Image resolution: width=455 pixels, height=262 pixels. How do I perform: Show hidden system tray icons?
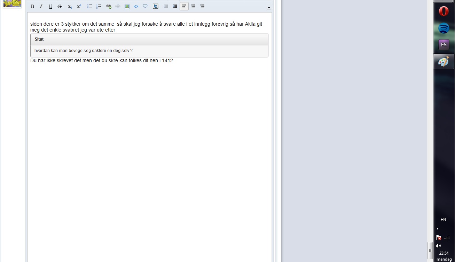pos(438,229)
